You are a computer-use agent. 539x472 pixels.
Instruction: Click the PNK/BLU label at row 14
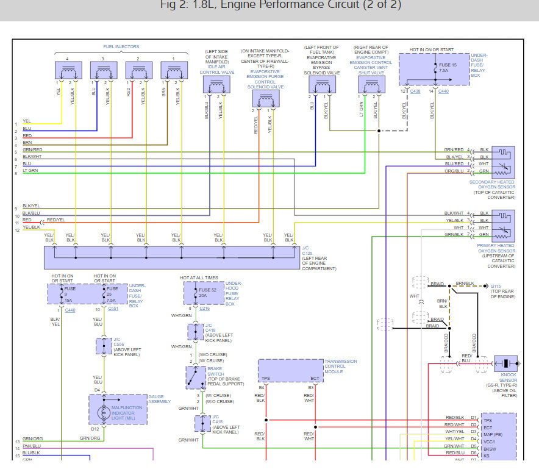pos(32,446)
